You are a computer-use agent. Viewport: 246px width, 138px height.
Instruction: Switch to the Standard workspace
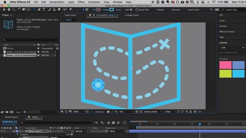(176, 10)
